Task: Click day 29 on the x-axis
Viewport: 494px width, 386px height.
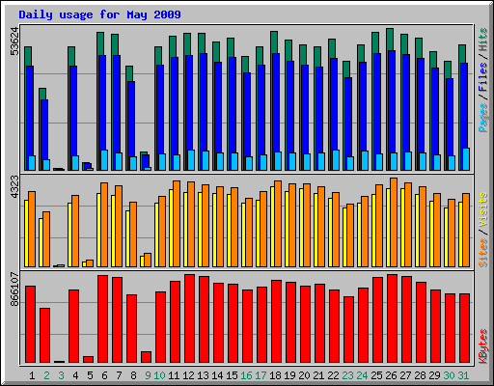Action: (434, 375)
